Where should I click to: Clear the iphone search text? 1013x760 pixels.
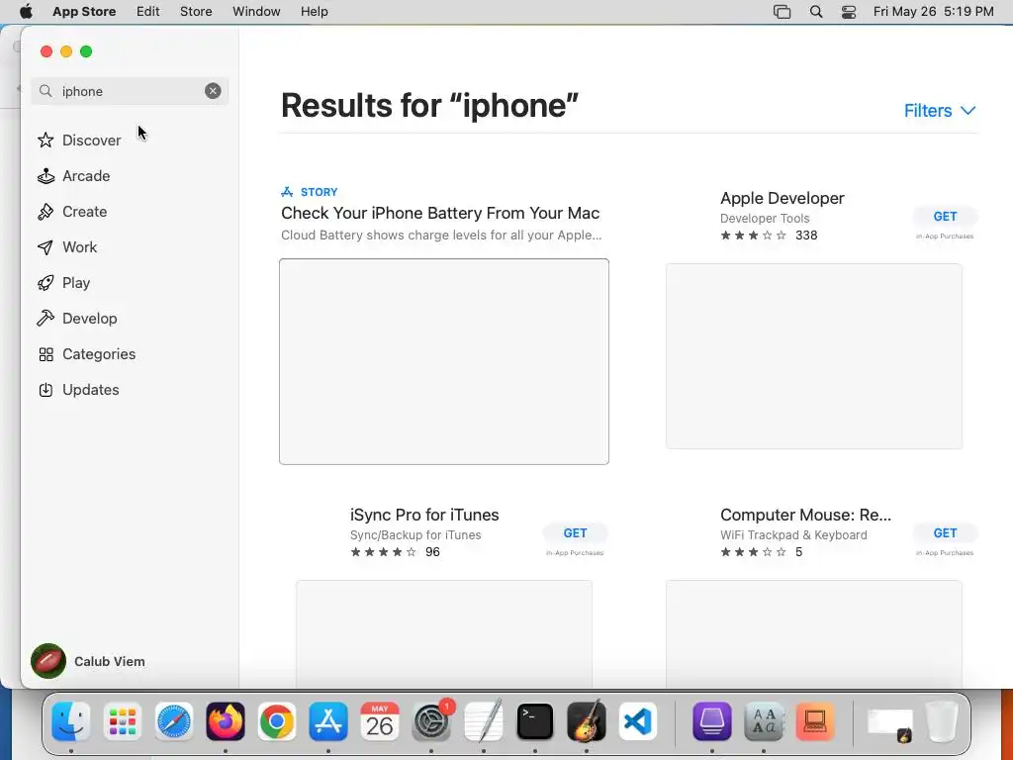(x=213, y=91)
